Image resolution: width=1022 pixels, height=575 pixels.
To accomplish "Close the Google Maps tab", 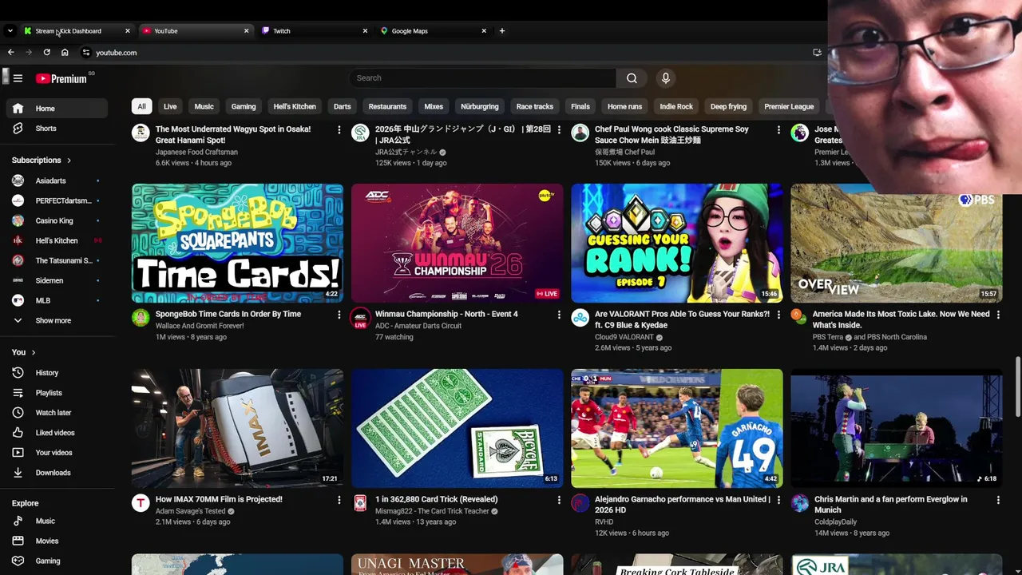I will click(484, 31).
